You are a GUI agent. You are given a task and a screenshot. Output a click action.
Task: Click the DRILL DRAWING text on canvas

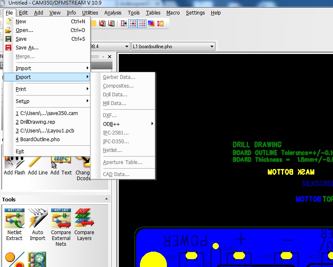tap(257, 145)
